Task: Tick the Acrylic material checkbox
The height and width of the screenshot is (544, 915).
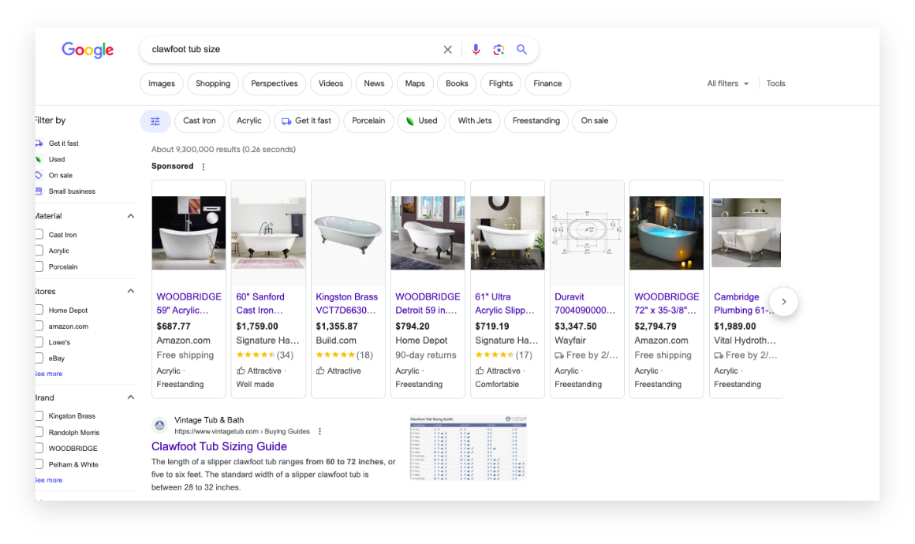Action: click(39, 251)
